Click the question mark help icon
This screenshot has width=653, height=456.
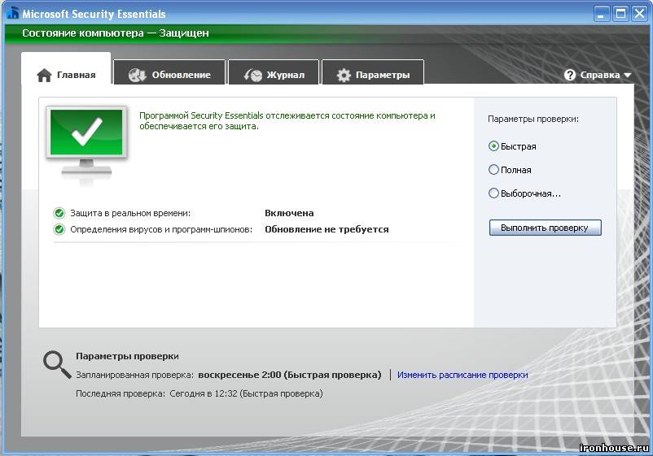570,75
